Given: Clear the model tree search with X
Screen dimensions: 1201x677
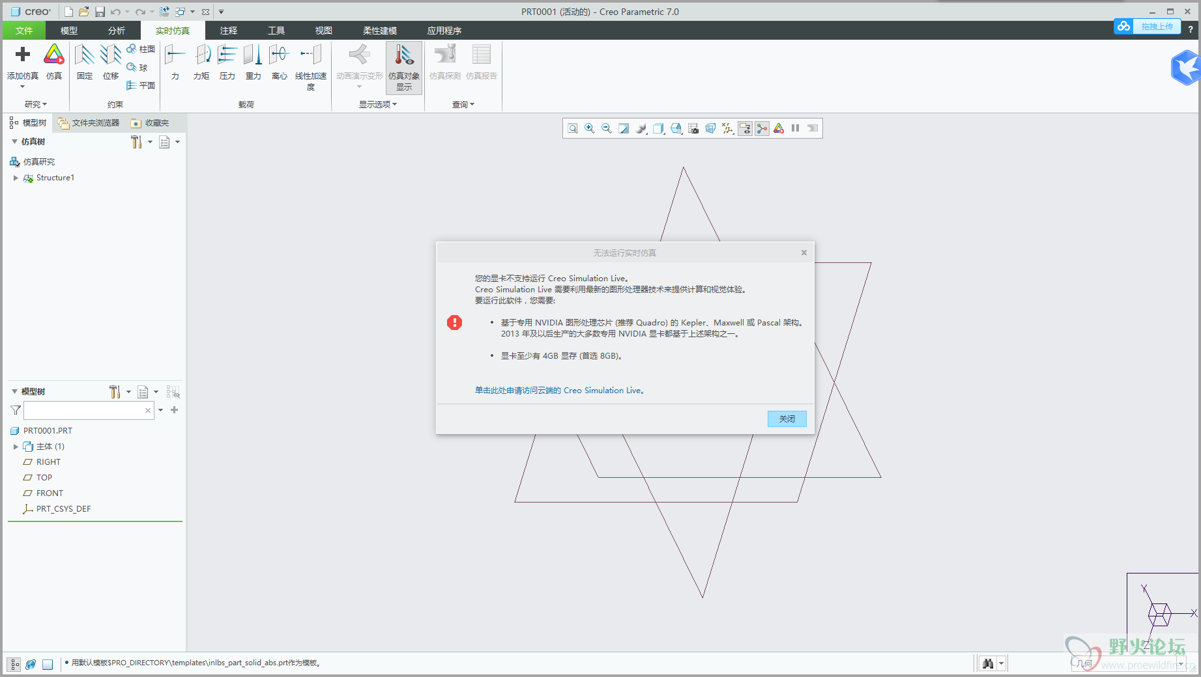Looking at the screenshot, I should click(148, 410).
